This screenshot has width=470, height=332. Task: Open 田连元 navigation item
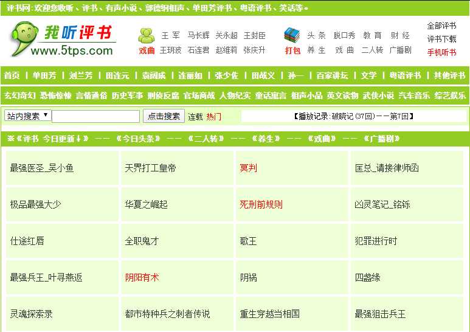pos(117,75)
